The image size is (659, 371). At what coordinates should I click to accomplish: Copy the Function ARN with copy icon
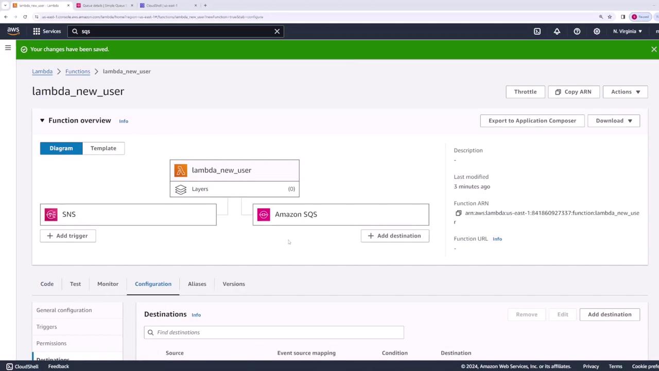(458, 213)
